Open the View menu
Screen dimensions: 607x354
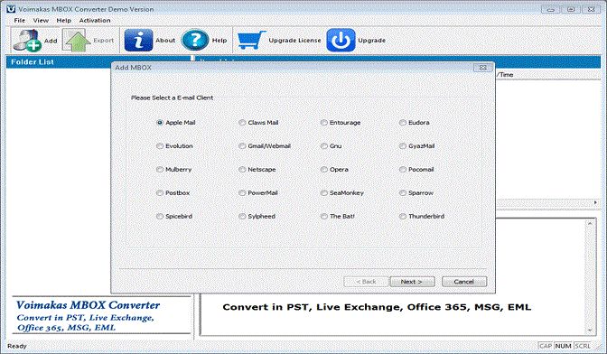(x=41, y=20)
